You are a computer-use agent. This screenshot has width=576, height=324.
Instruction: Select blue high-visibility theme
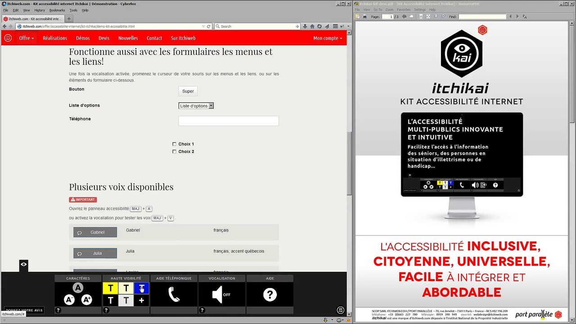pos(141,288)
